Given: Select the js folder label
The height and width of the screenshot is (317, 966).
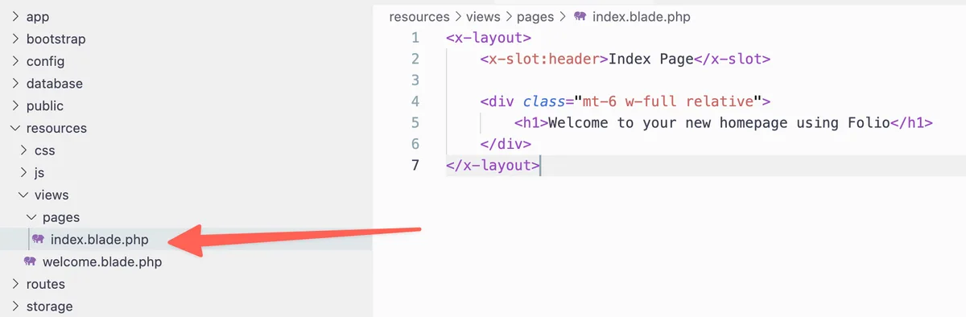Looking at the screenshot, I should 39,172.
